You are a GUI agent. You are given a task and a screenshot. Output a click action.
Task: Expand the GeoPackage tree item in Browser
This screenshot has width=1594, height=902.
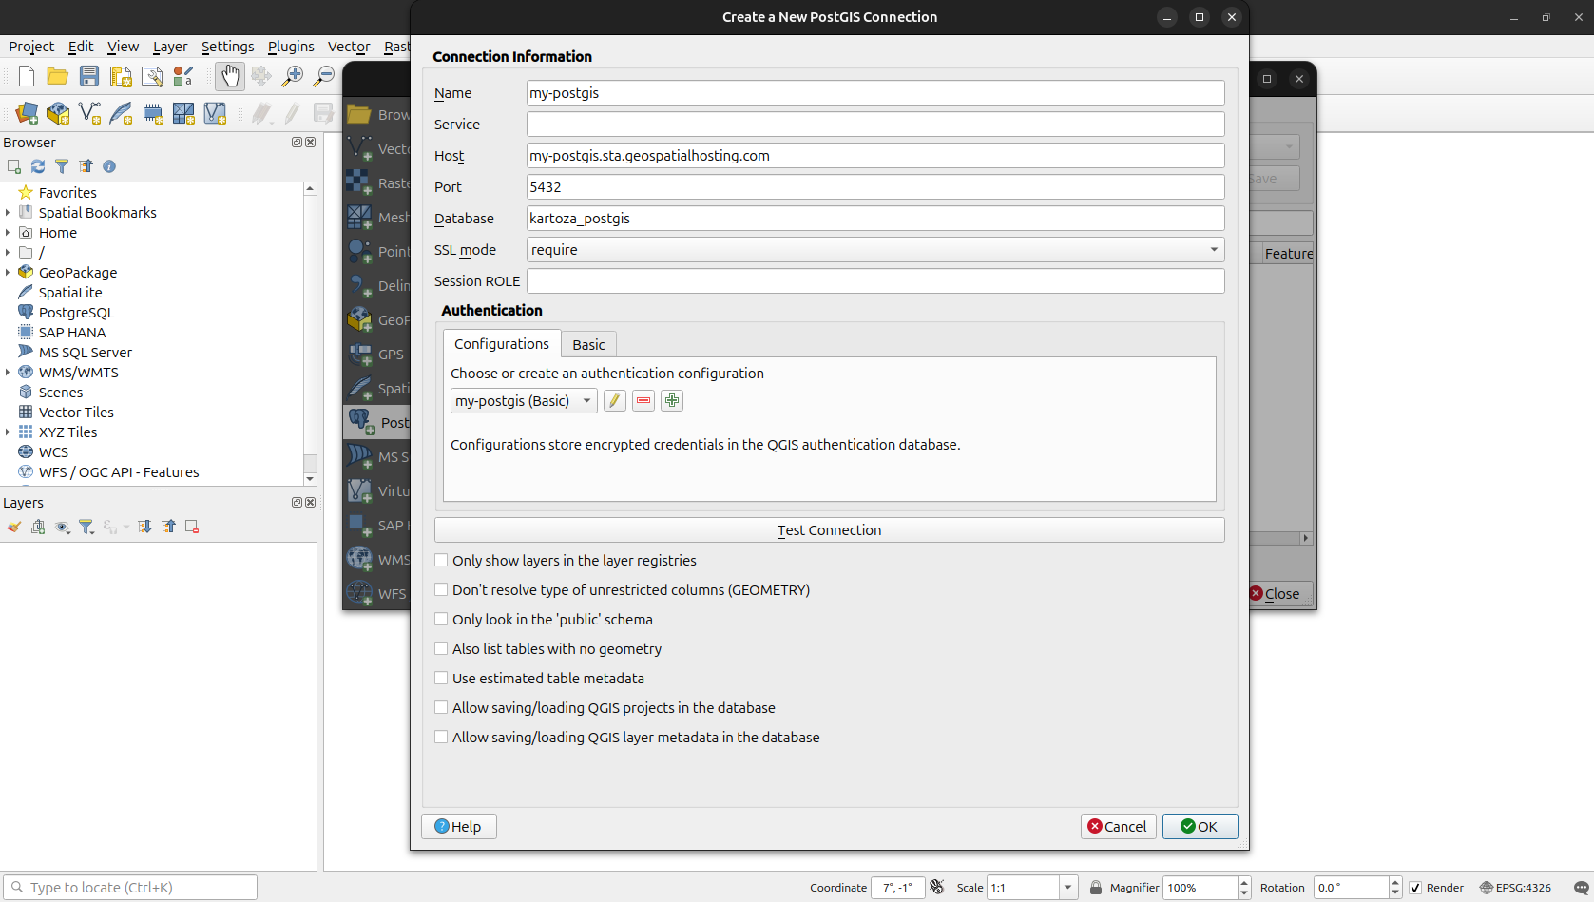click(8, 273)
